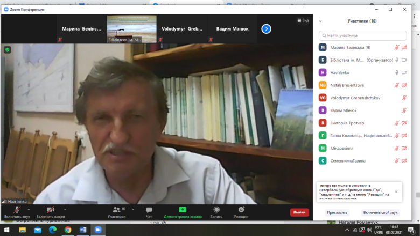Click the red Выйти button
The width and height of the screenshot is (420, 236).
[x=299, y=212]
